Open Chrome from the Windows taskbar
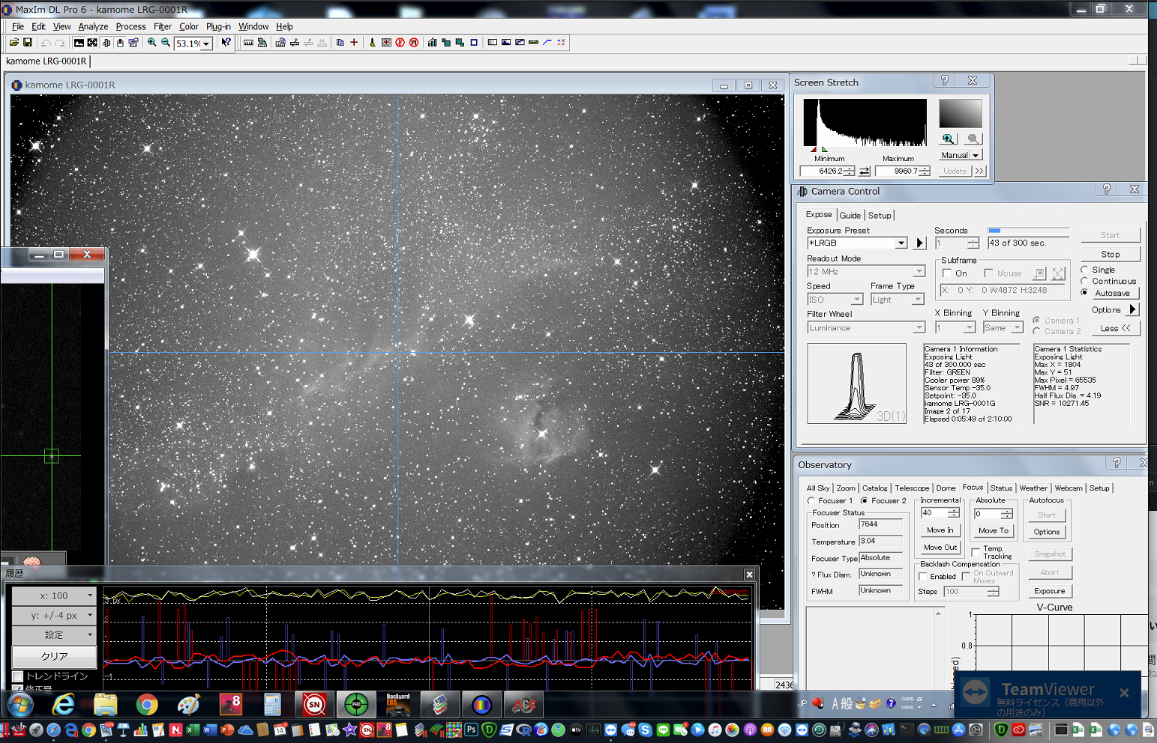The height and width of the screenshot is (743, 1157). pos(147,705)
